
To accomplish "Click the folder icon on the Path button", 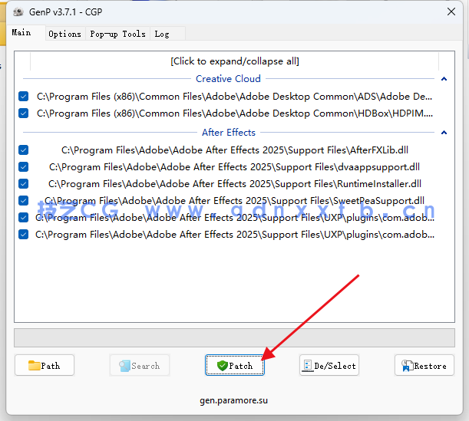I will click(35, 366).
